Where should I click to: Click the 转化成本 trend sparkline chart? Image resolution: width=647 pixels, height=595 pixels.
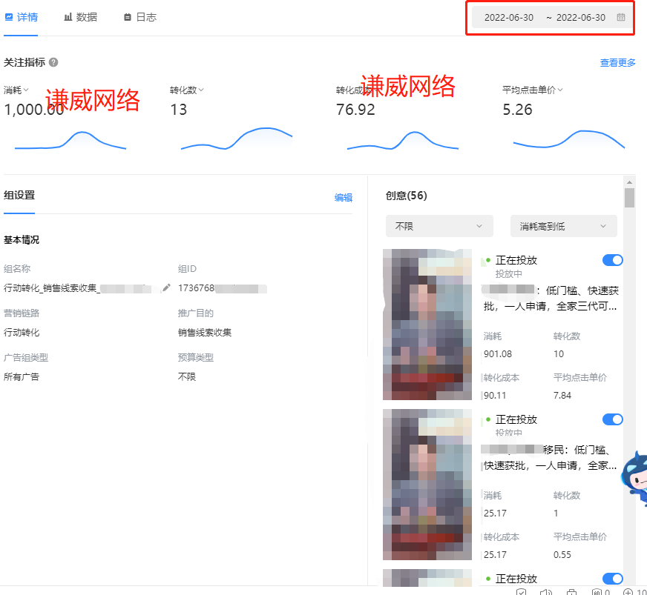[x=403, y=140]
